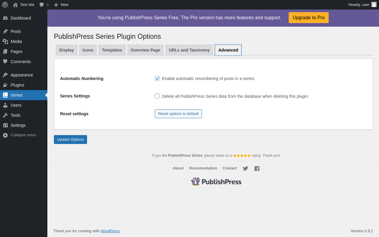The height and width of the screenshot is (237, 379).
Task: Open the Templates tab
Action: click(112, 50)
